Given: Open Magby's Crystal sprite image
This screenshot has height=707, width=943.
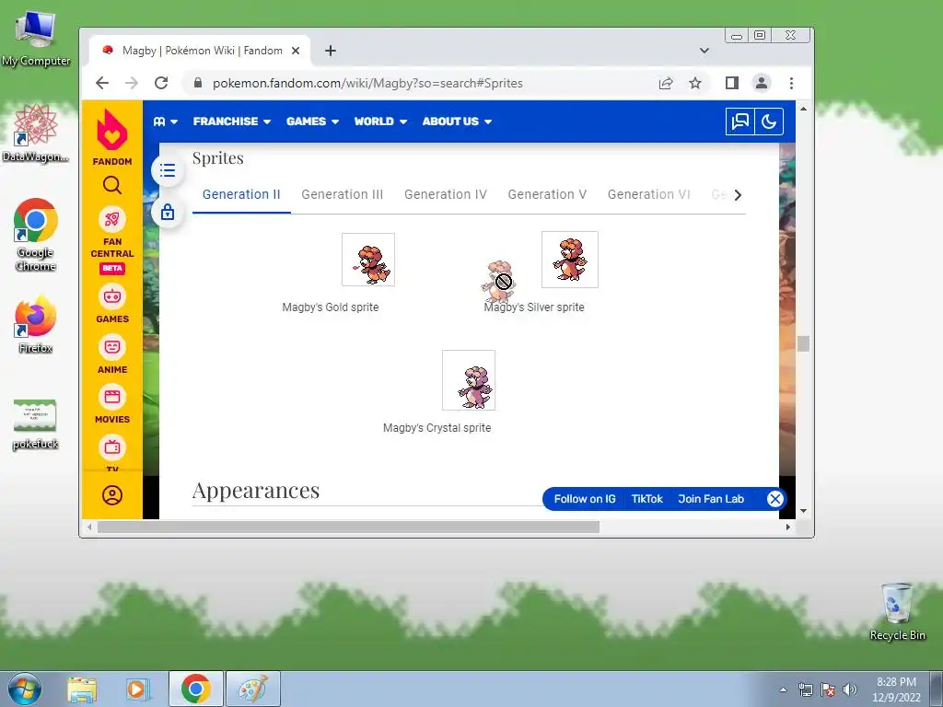Looking at the screenshot, I should (x=469, y=380).
